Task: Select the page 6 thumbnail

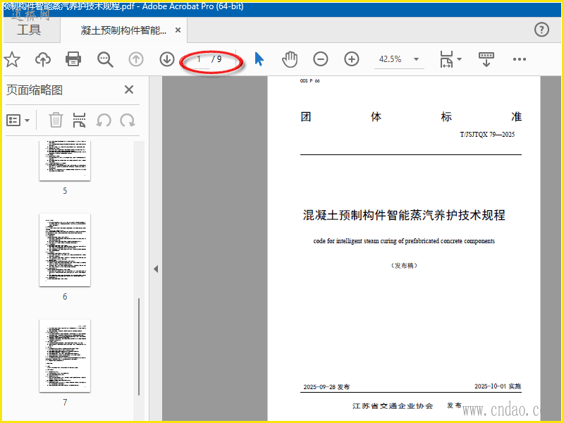Action: [x=65, y=250]
